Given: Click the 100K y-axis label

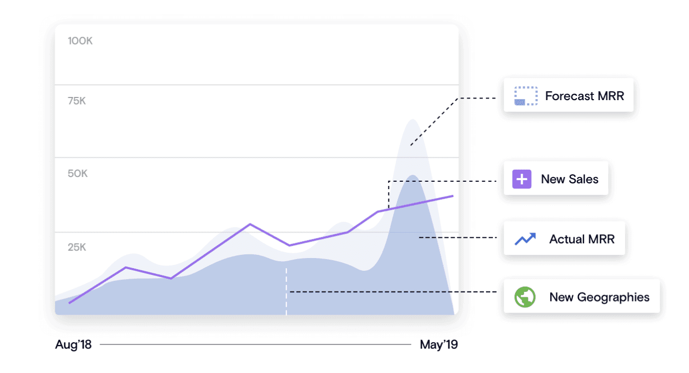Looking at the screenshot, I should (80, 41).
